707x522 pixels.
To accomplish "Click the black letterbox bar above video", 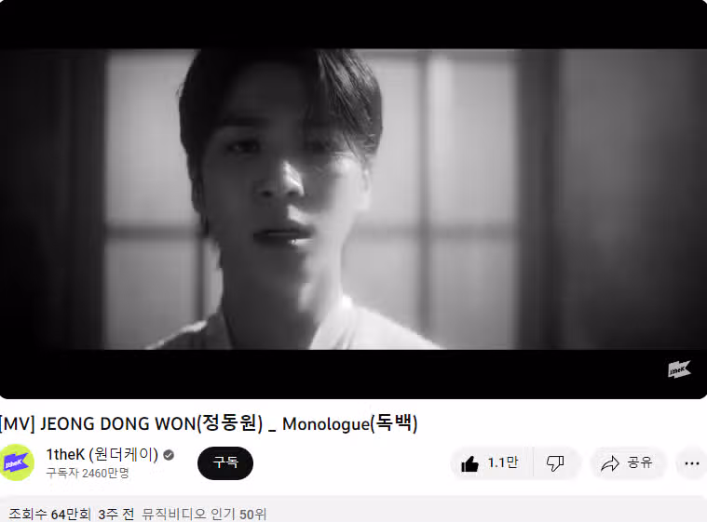I will click(354, 24).
